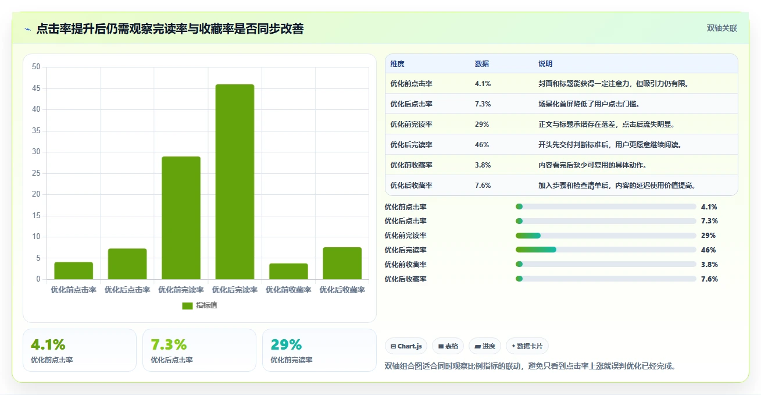Image resolution: width=761 pixels, height=395 pixels.
Task: Click the green legend swatch for 指标值
Action: [x=187, y=305]
